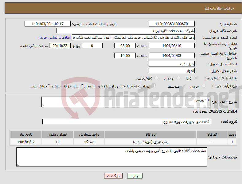The height and width of the screenshot is (184, 242).
Task: Click the item name پمپ تزریق (دوزینگ پمپ)
Action: click(x=150, y=142)
